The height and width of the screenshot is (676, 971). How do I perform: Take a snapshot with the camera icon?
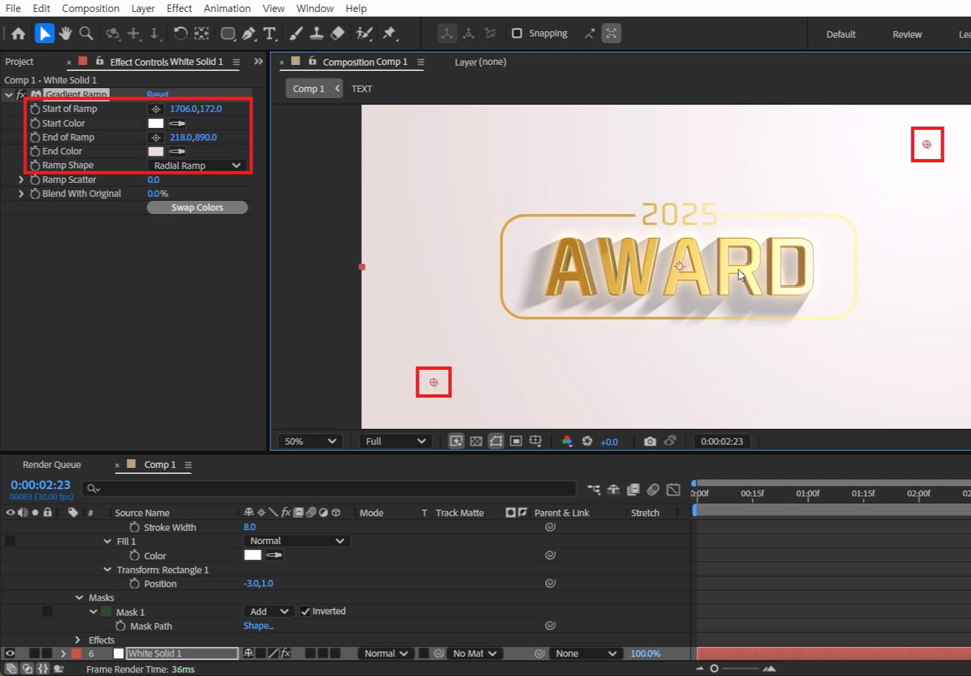(650, 441)
